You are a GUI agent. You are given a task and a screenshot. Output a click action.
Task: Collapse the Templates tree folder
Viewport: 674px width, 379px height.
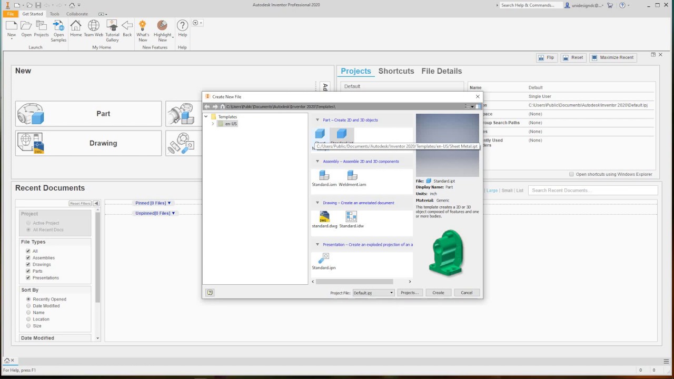(x=206, y=117)
